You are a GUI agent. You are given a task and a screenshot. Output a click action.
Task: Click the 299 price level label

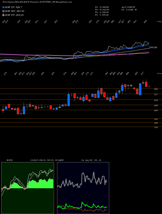click(156, 100)
